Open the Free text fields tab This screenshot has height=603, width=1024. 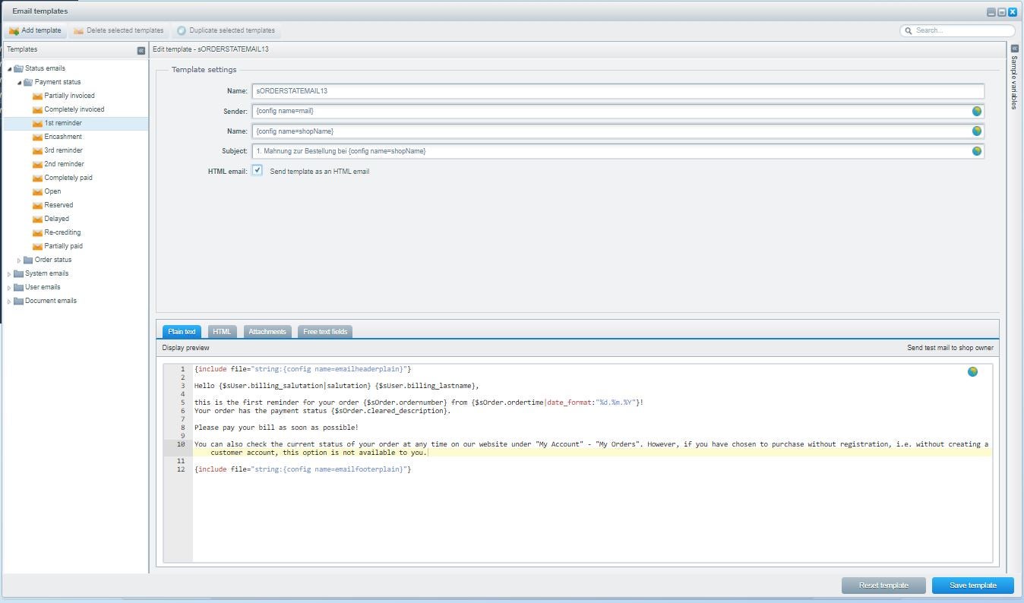pos(325,332)
